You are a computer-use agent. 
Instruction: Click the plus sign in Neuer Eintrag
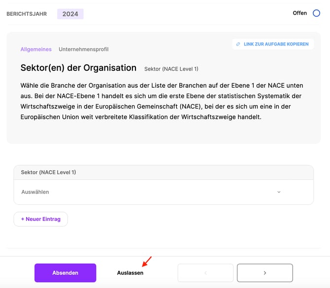(22, 219)
